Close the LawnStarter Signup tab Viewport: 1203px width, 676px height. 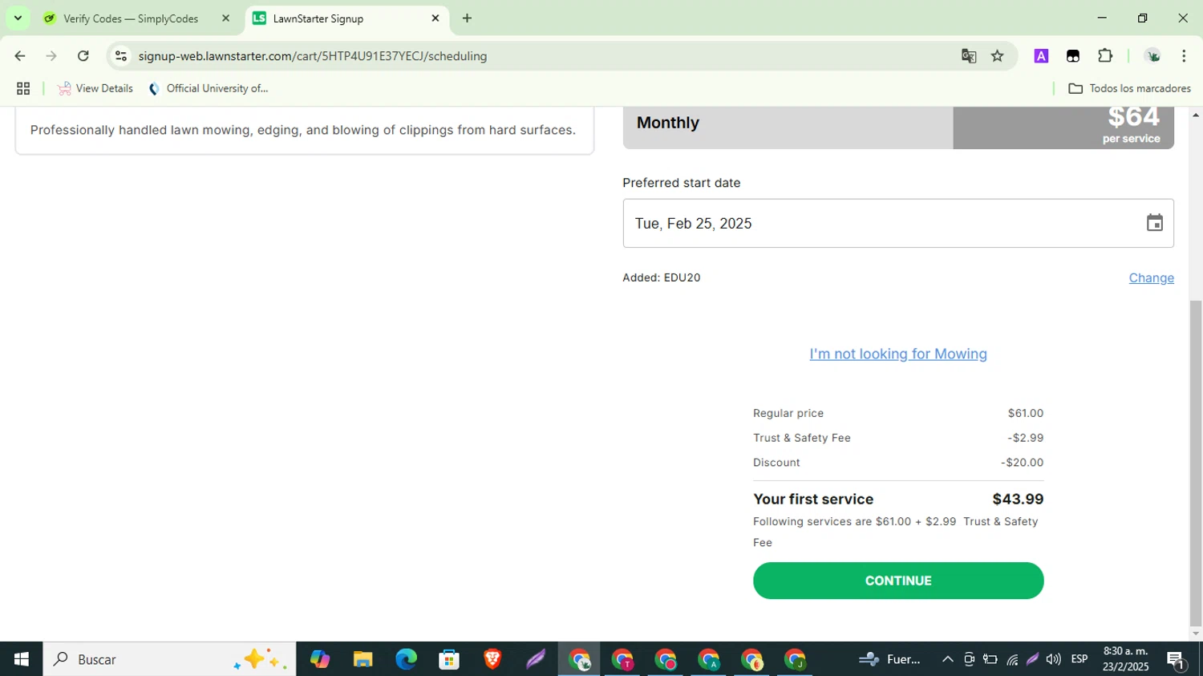tap(435, 18)
